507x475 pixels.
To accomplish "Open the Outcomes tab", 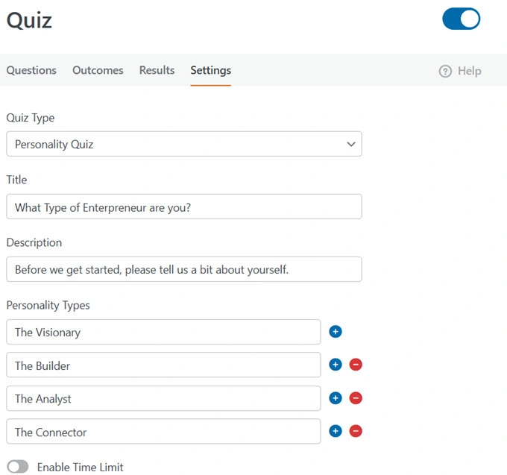I will pos(98,70).
